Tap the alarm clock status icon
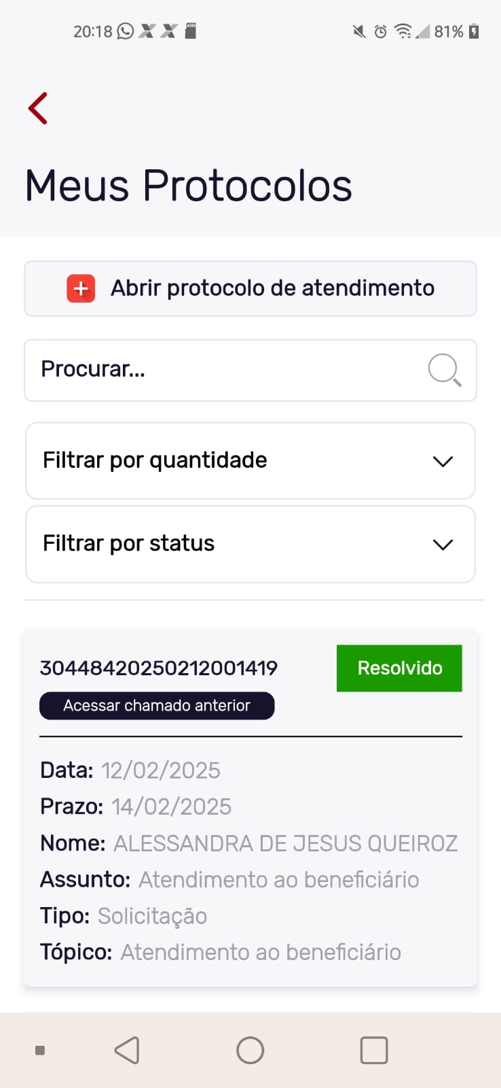The image size is (501, 1088). pos(381,31)
